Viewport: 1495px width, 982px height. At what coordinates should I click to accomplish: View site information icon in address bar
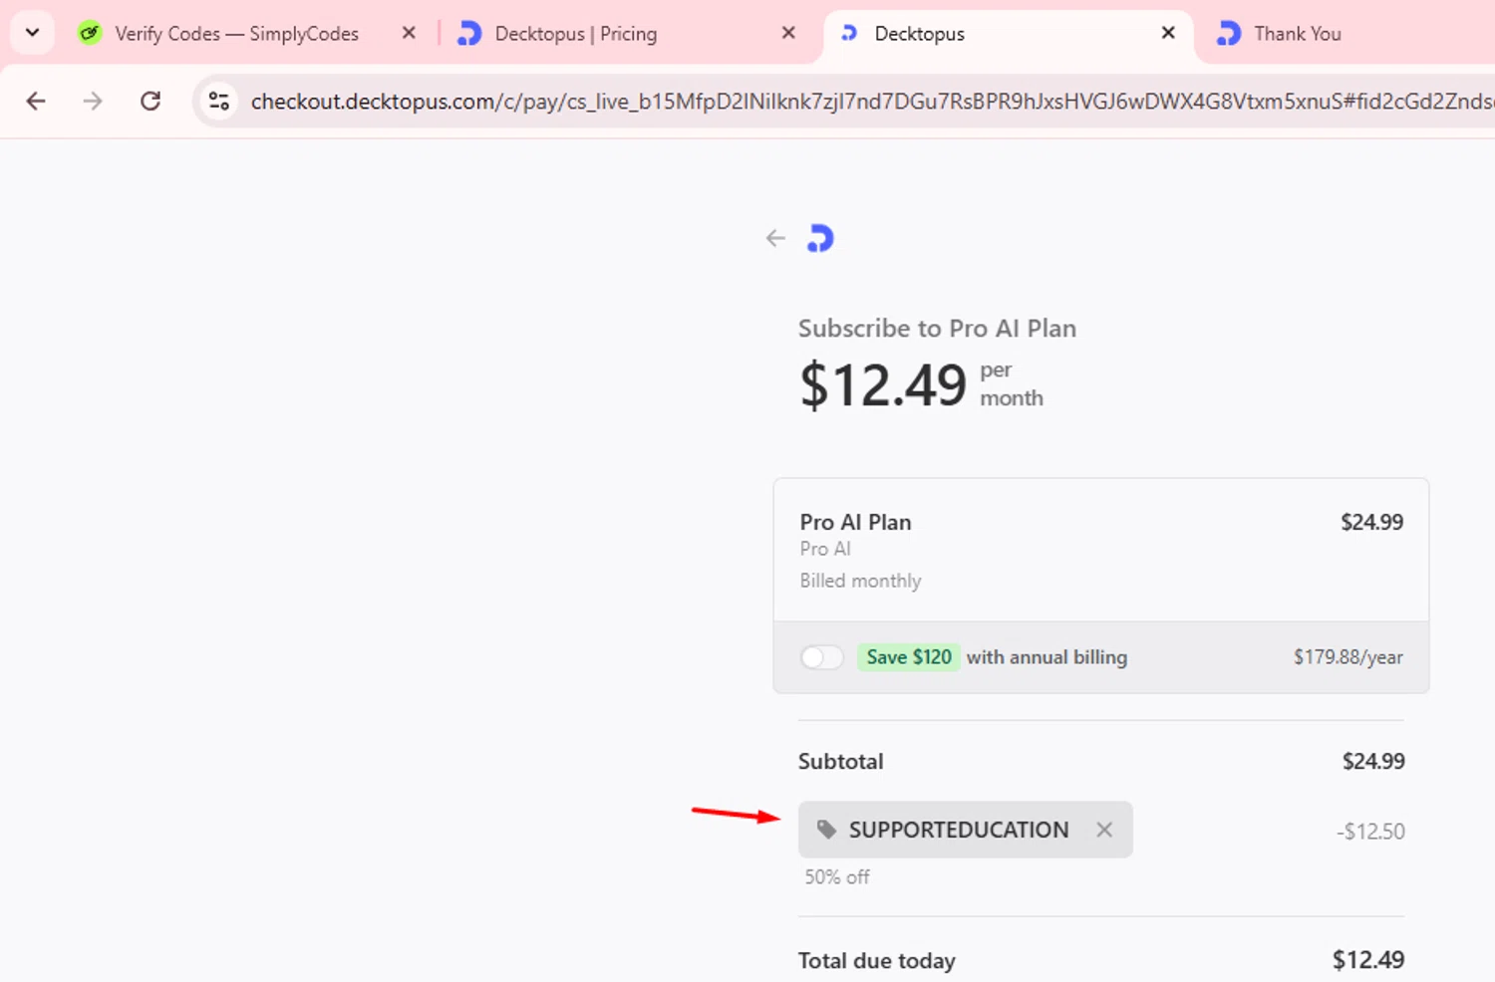(219, 101)
